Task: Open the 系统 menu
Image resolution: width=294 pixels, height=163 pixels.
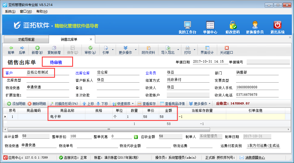Action: point(10,11)
